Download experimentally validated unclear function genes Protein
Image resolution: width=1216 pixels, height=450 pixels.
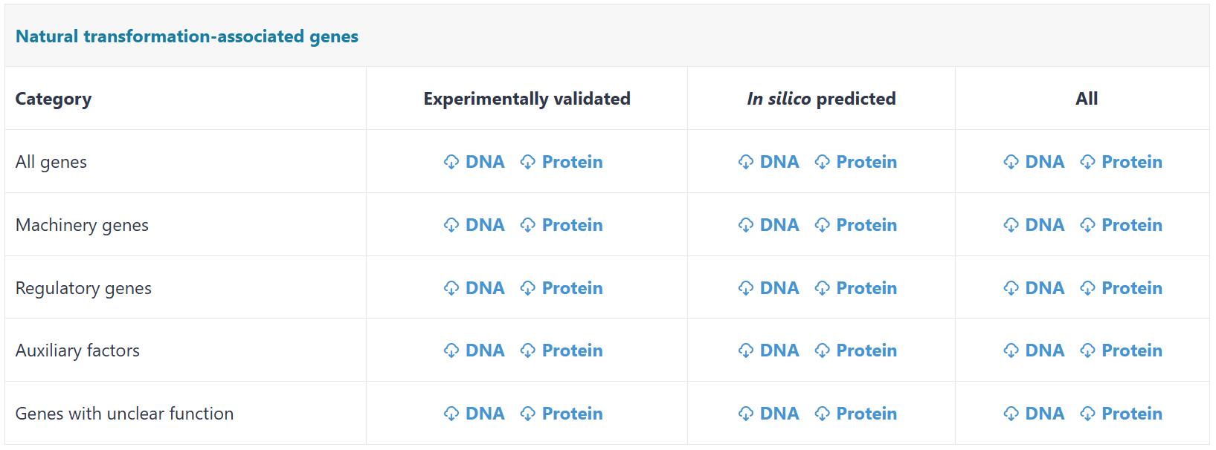572,414
